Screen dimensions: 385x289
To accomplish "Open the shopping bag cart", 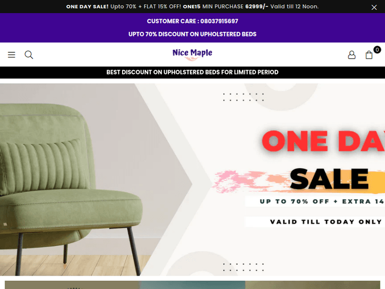I will coord(369,55).
